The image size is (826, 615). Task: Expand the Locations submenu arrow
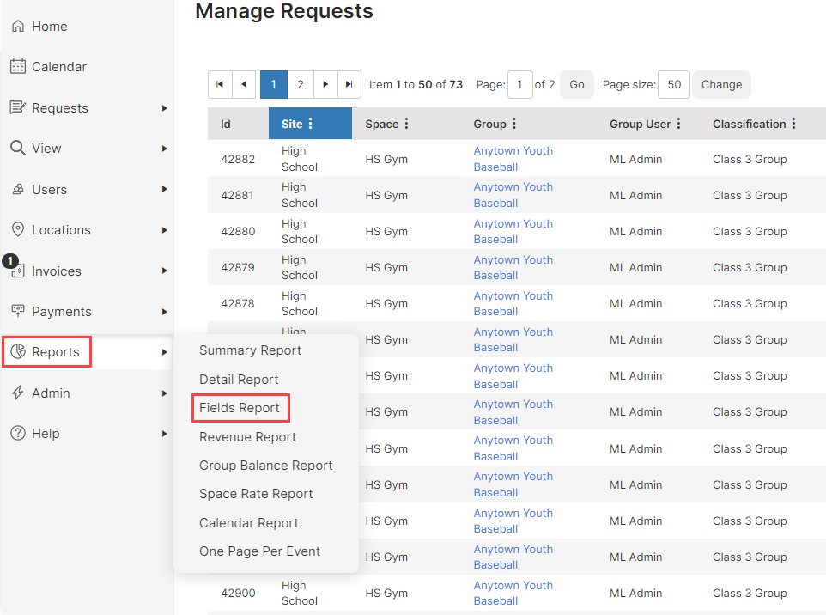click(164, 230)
